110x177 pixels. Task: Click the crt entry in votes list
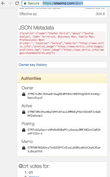click(31, 172)
